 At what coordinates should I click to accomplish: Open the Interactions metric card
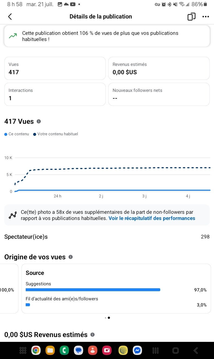click(x=55, y=94)
